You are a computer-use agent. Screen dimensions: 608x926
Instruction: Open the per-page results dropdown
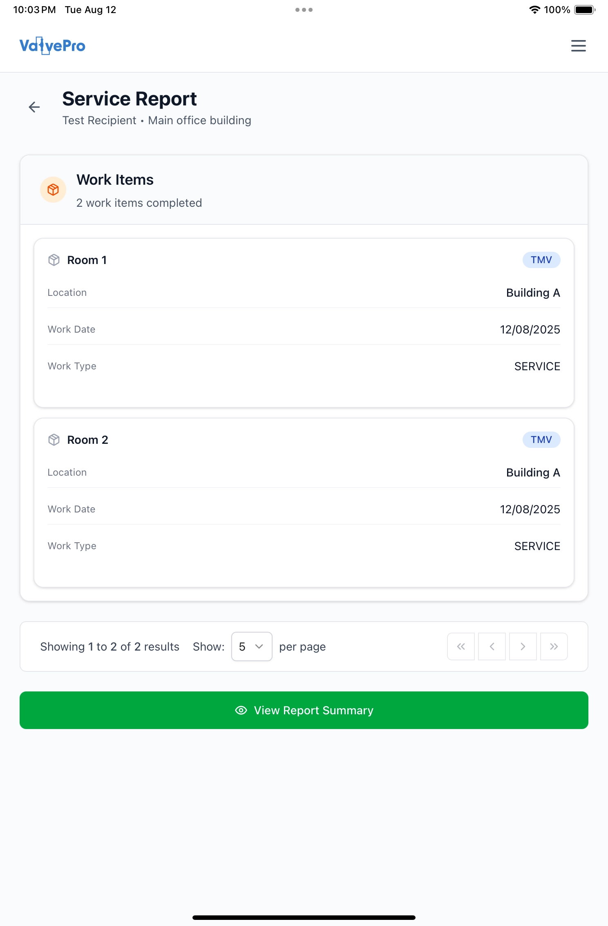(x=251, y=646)
